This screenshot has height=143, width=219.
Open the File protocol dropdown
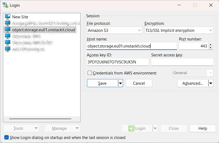click(x=115, y=30)
